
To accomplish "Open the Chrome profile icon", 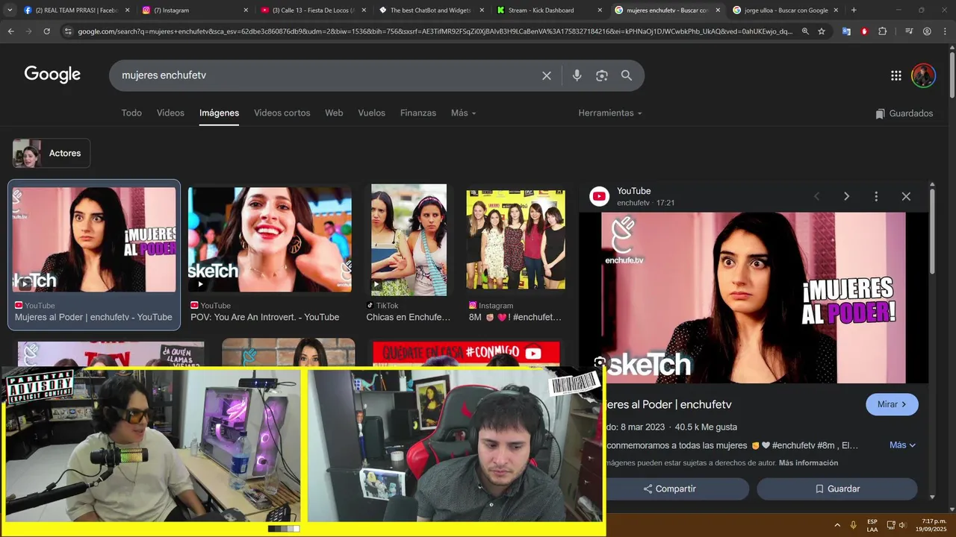I will (927, 31).
